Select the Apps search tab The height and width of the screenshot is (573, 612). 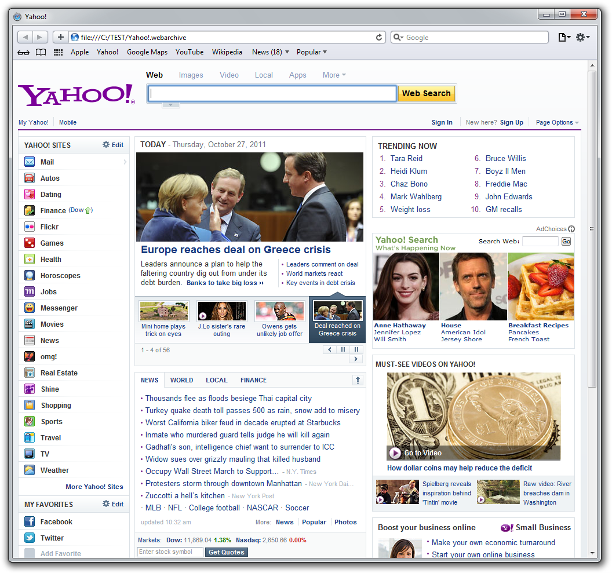coord(297,75)
